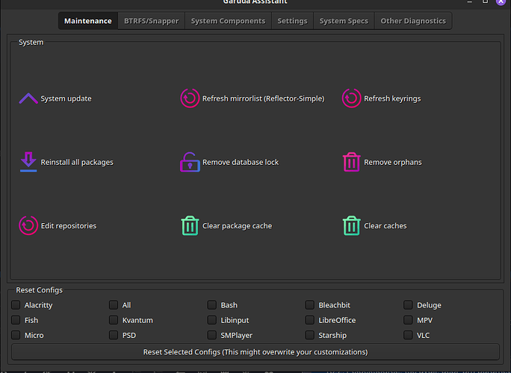
Task: Click the Remove orphans trash icon
Action: [x=351, y=162]
